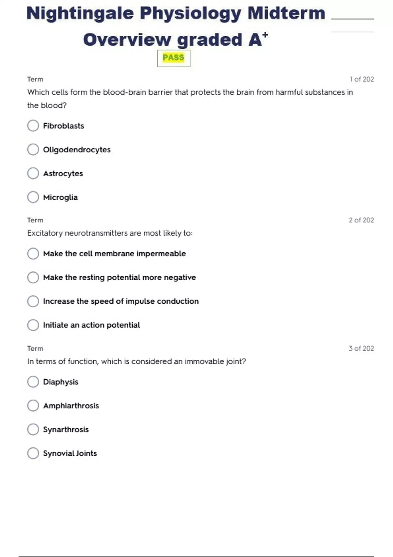Select 'Increase the speed of impulse conduction'

[x=33, y=301]
